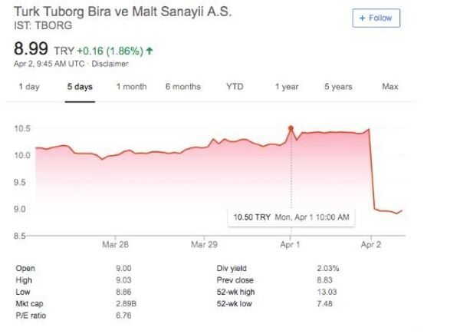Screen dimensions: 460x334
Task: Click the Turk Tuborg company title
Action: [123, 12]
